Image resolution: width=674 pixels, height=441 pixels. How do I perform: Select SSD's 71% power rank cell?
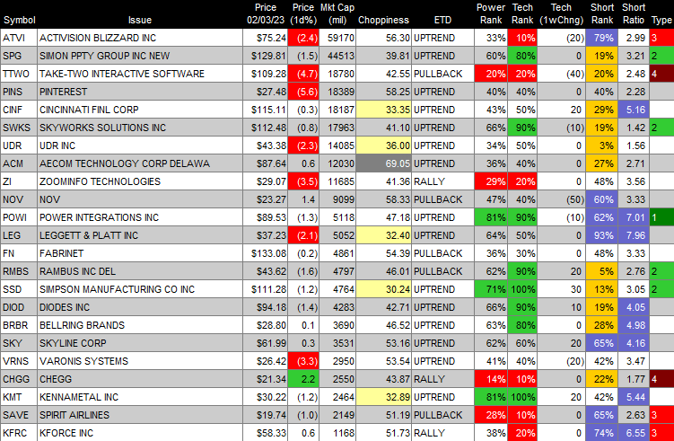[x=490, y=289]
